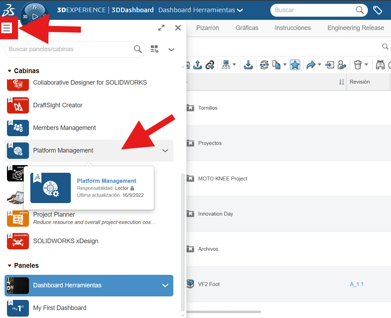The width and height of the screenshot is (391, 318).
Task: Click the DraftSight Creator icon
Action: [x=18, y=105]
